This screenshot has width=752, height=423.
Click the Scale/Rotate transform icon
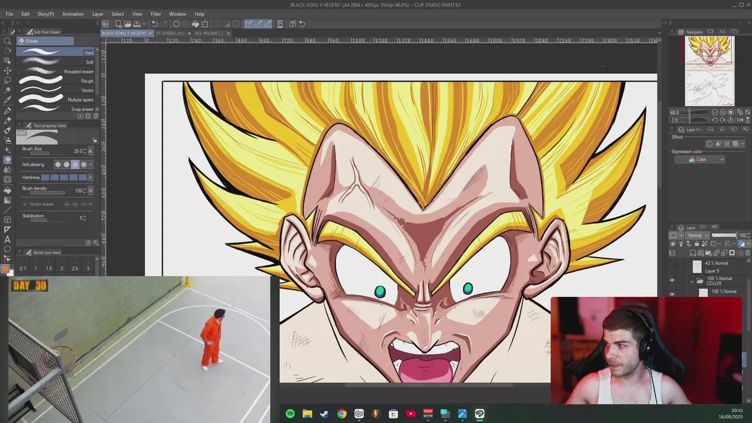pos(205,24)
